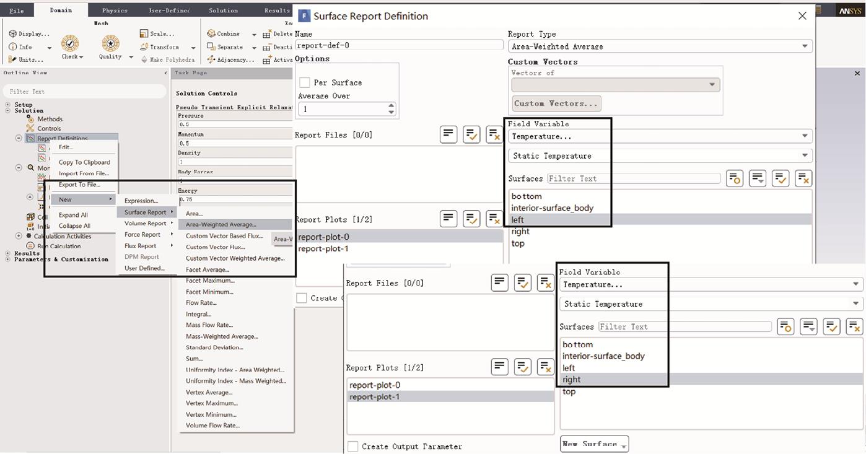Click the mesh Quality icon
Image resolution: width=866 pixels, height=454 pixels.
click(110, 43)
